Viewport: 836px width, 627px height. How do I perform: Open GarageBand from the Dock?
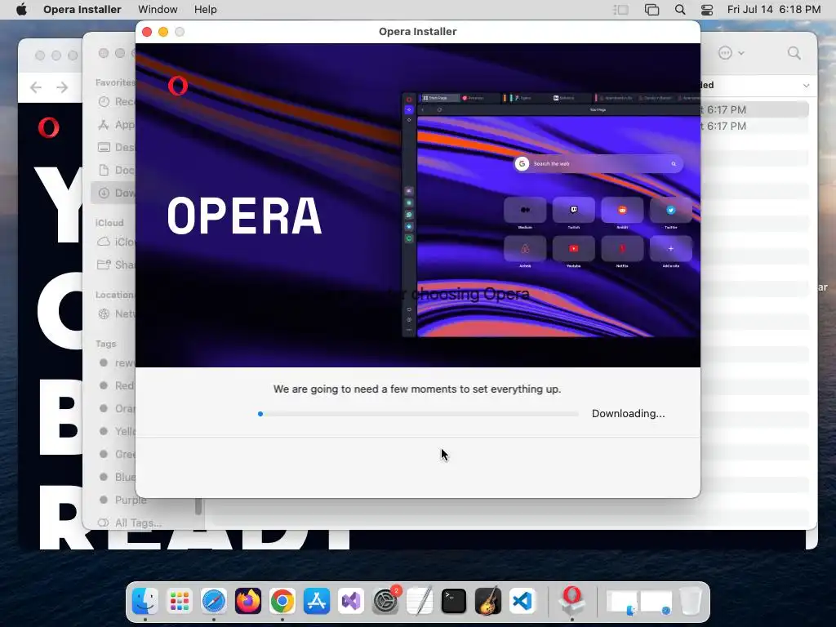coord(488,602)
